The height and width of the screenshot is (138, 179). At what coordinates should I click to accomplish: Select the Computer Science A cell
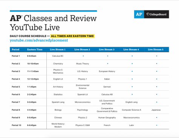coord(132,110)
